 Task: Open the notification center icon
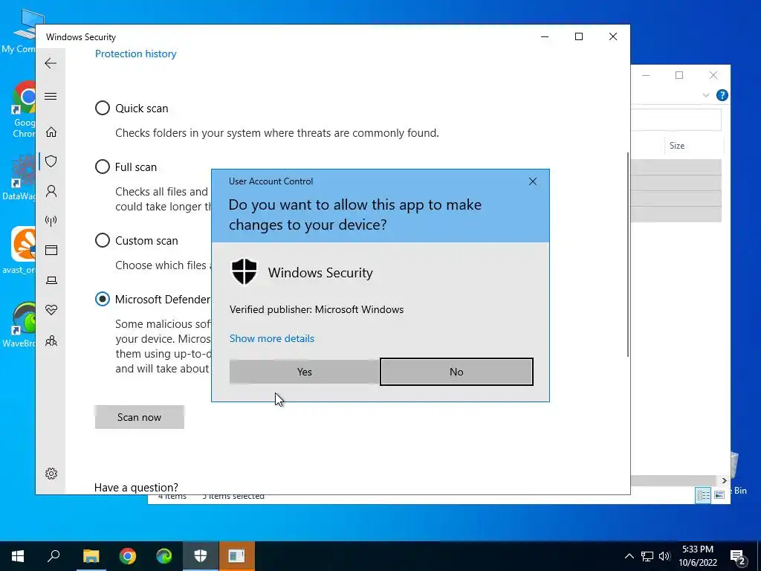738,557
